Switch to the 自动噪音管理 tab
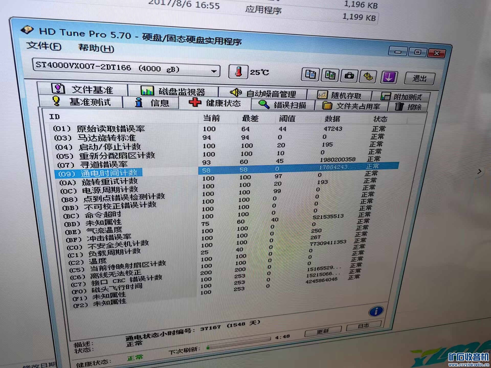Screen dimensions: 491x368 click(x=263, y=93)
